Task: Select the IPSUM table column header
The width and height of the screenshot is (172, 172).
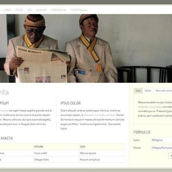Action: click(x=56, y=147)
